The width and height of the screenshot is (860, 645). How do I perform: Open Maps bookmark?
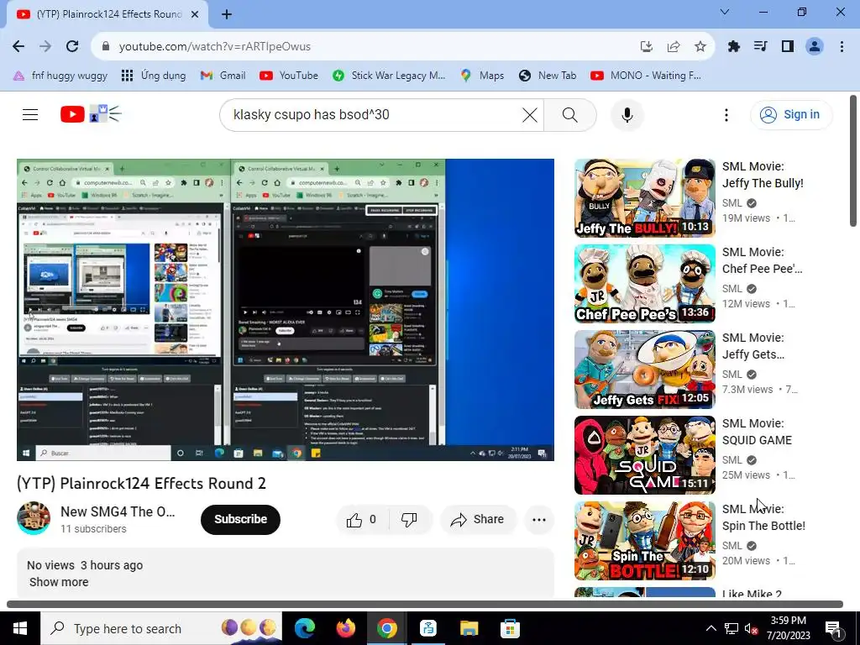coord(482,75)
